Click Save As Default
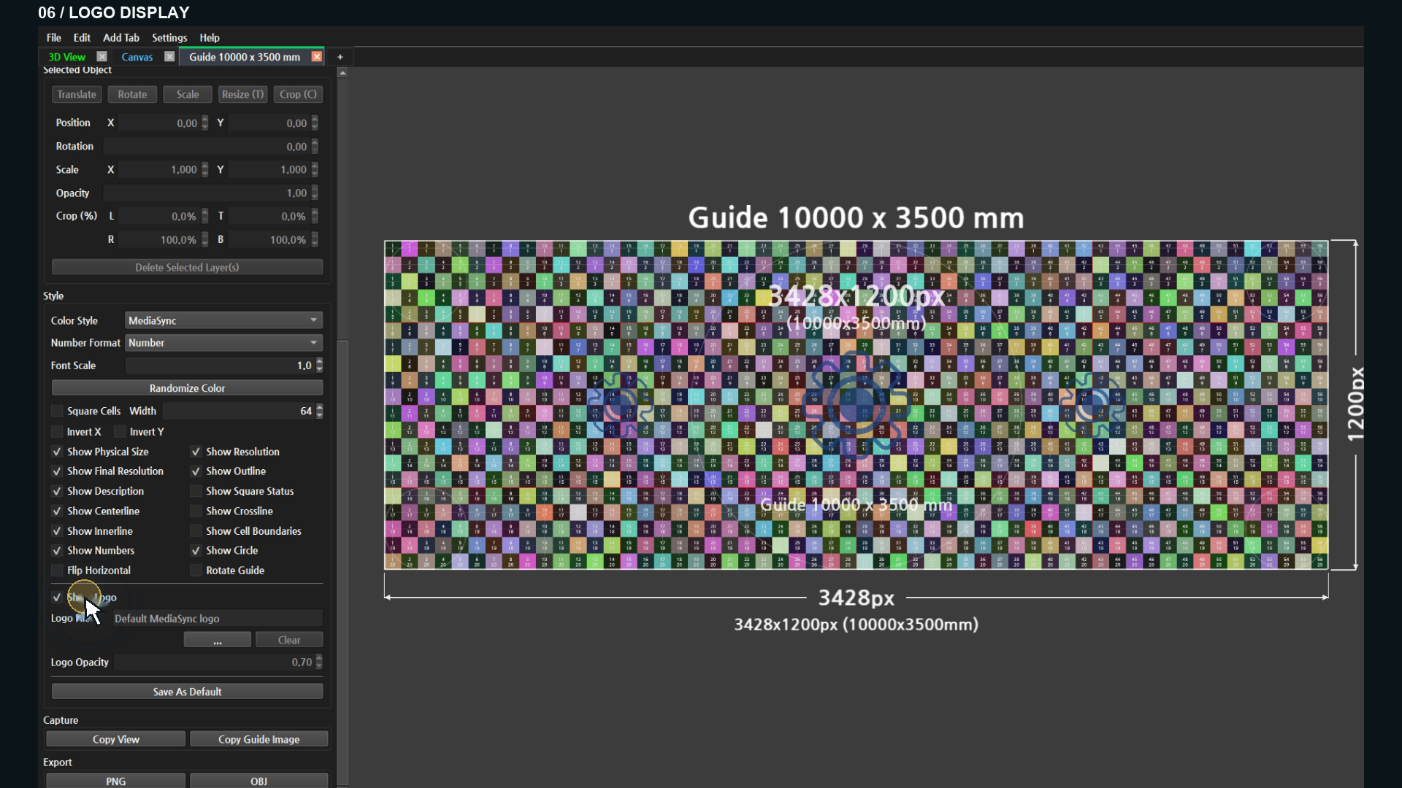Image resolution: width=1402 pixels, height=788 pixels. (187, 692)
